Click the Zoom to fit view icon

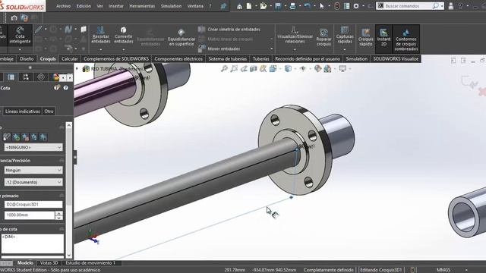pyautogui.click(x=224, y=69)
